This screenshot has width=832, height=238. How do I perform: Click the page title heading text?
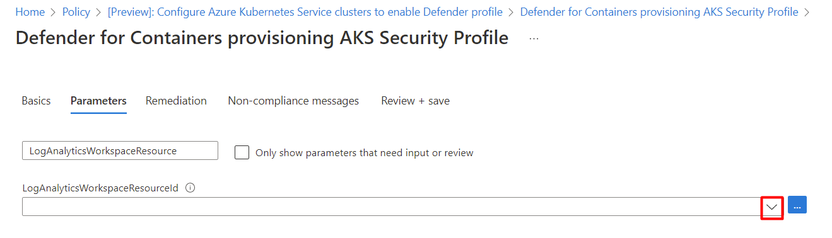click(262, 38)
